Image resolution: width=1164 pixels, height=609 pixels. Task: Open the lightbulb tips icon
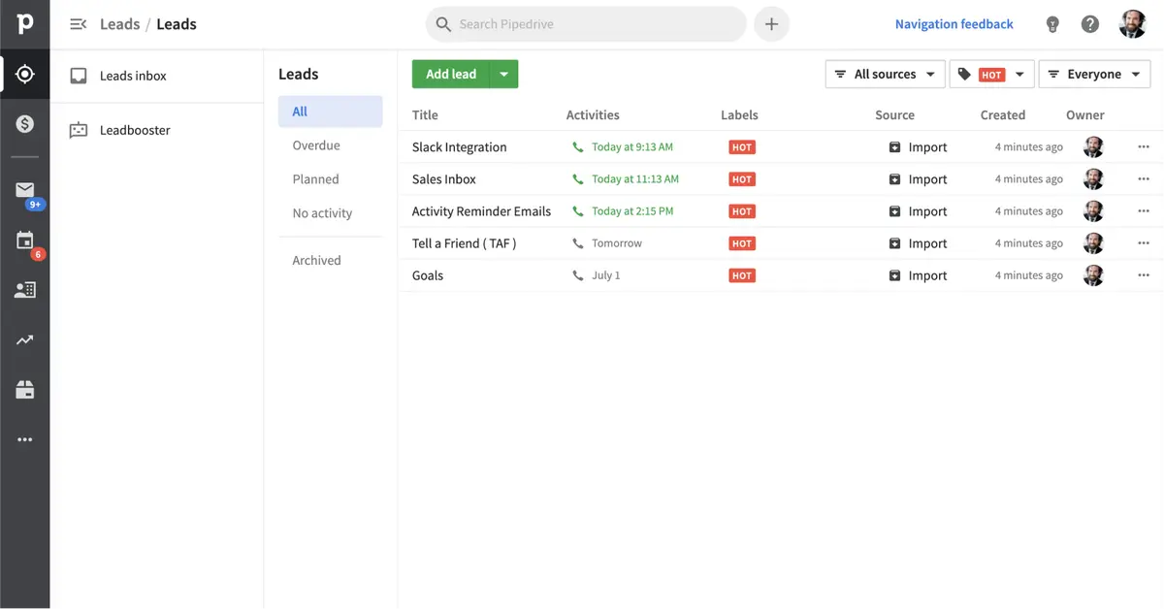(1052, 24)
